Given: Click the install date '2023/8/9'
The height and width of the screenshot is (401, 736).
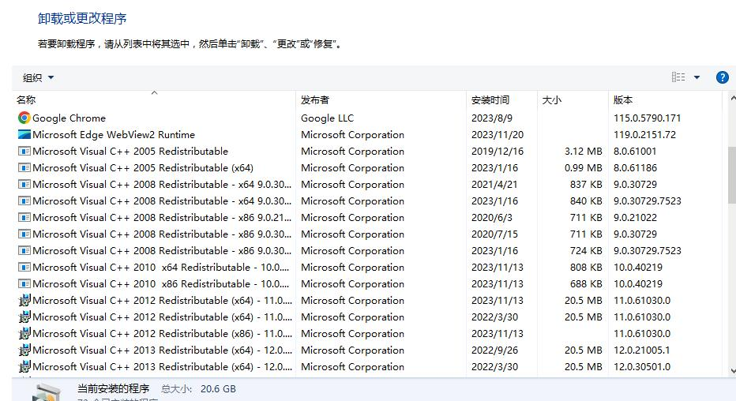Looking at the screenshot, I should (x=492, y=118).
